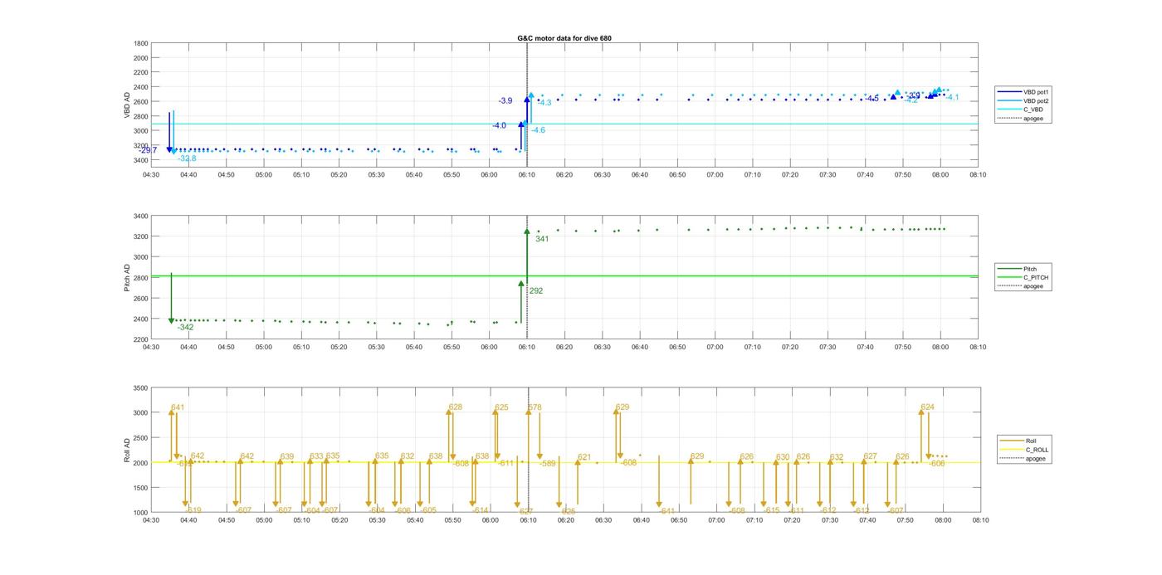
Task: Click the "-4.5" VBD data label
Action: [871, 99]
